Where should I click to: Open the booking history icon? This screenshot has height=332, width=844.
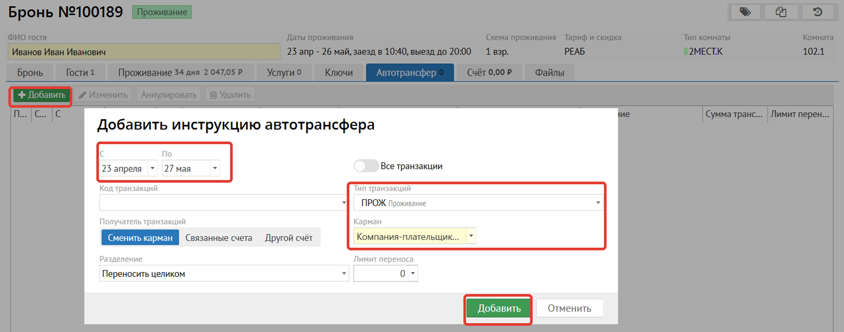[x=817, y=12]
